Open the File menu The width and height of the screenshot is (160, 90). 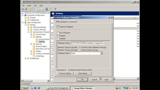tap(23, 5)
